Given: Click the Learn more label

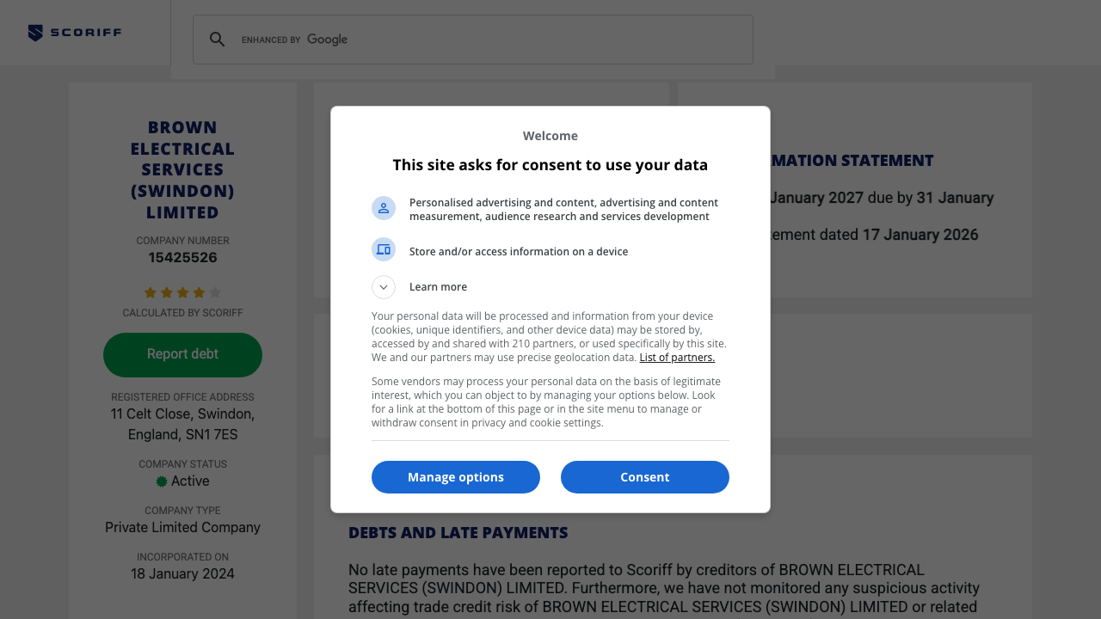Looking at the screenshot, I should pos(438,287).
